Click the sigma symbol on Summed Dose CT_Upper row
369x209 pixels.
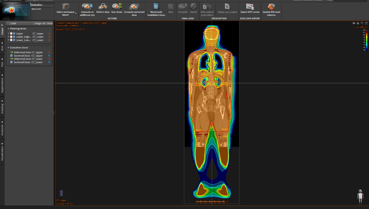pyautogui.click(x=49, y=56)
